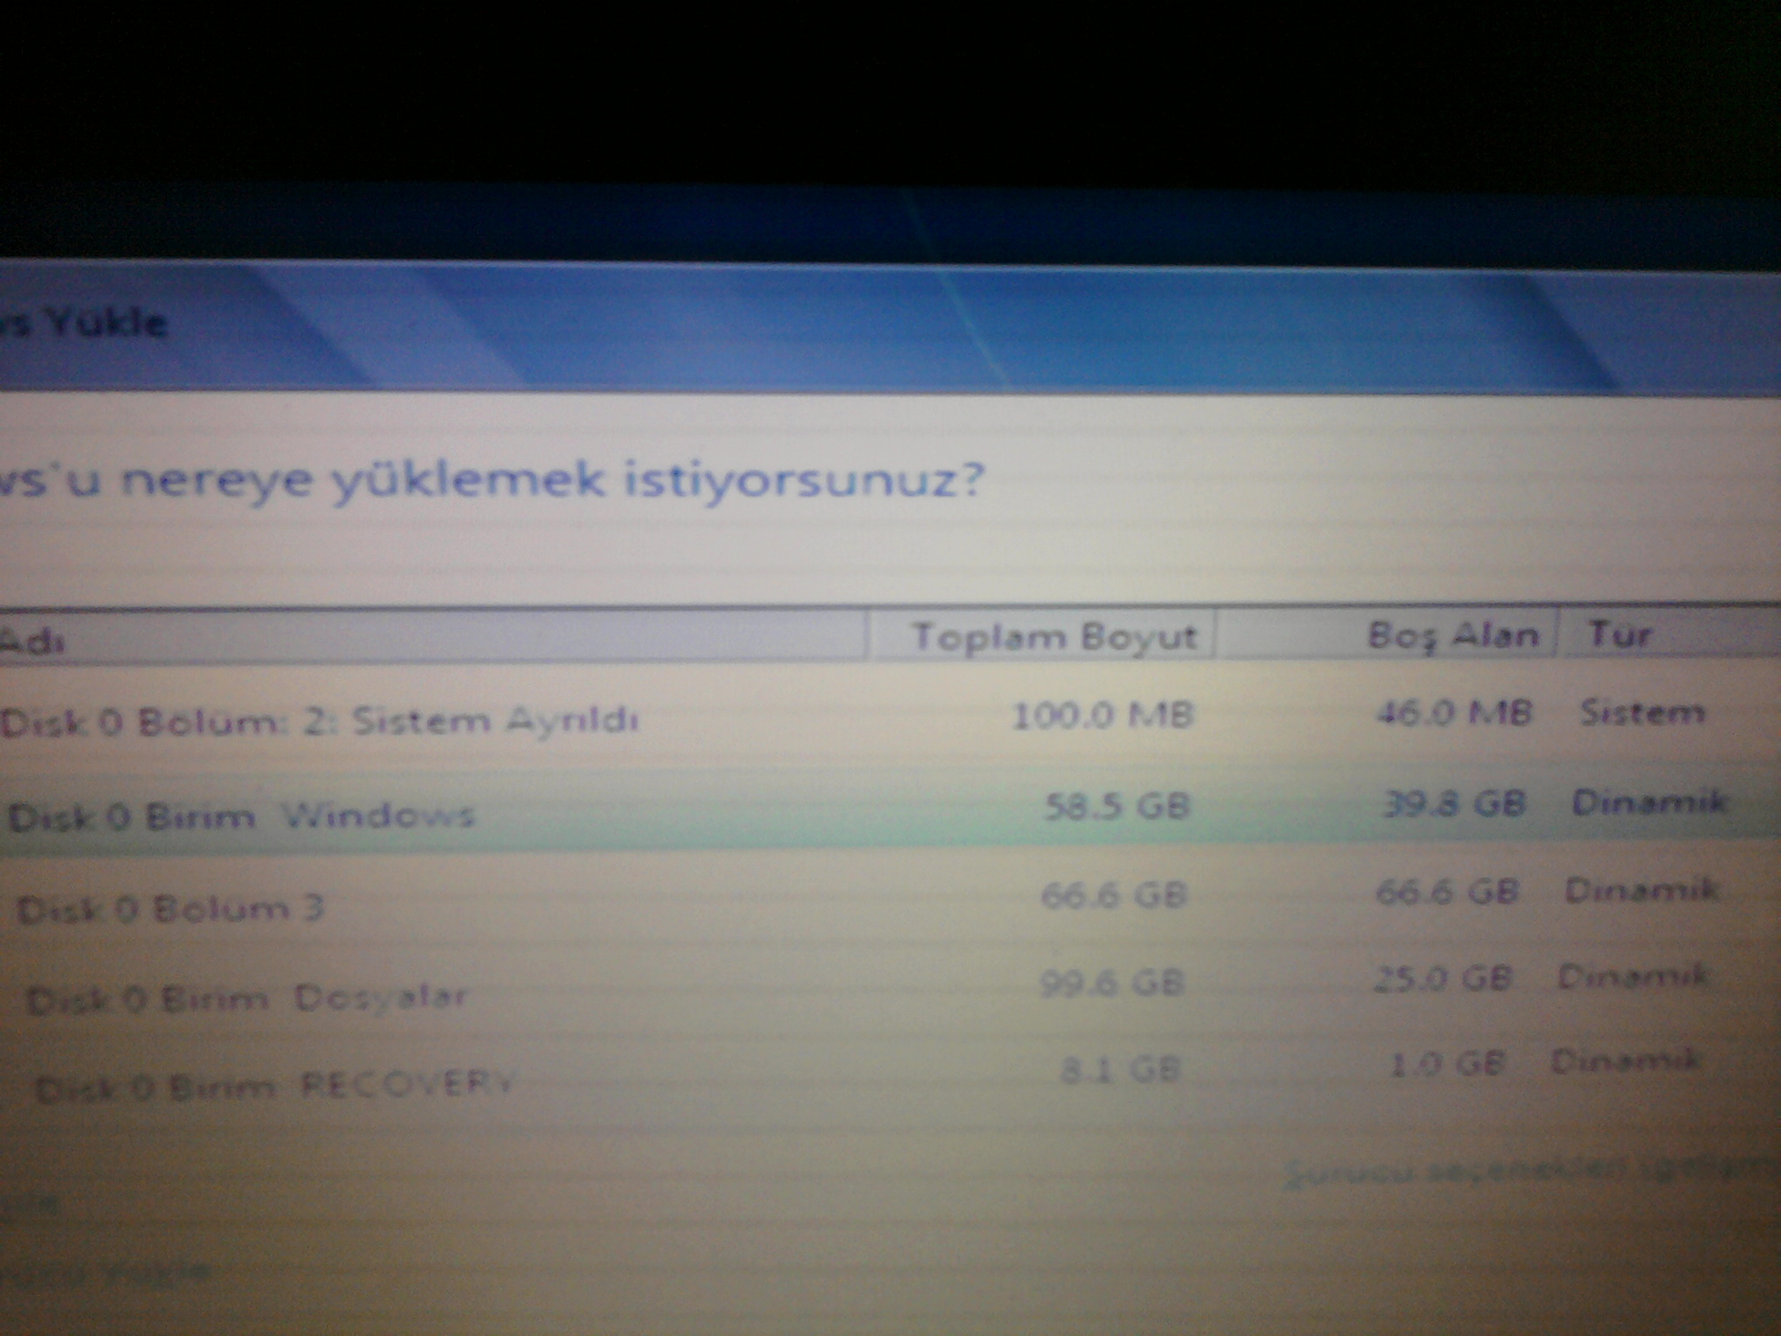Click the Tür column header
Image resolution: width=1781 pixels, height=1336 pixels.
click(x=1619, y=634)
